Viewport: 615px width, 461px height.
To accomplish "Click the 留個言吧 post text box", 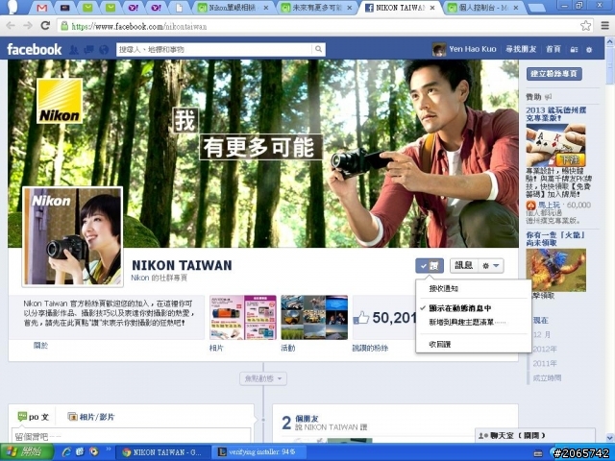I will [131, 436].
